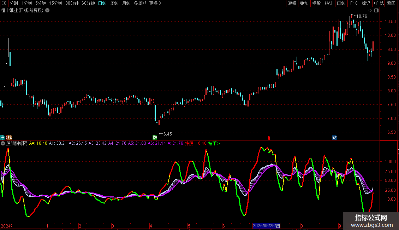Switch to the 15分钟 chart period

tap(56, 3)
